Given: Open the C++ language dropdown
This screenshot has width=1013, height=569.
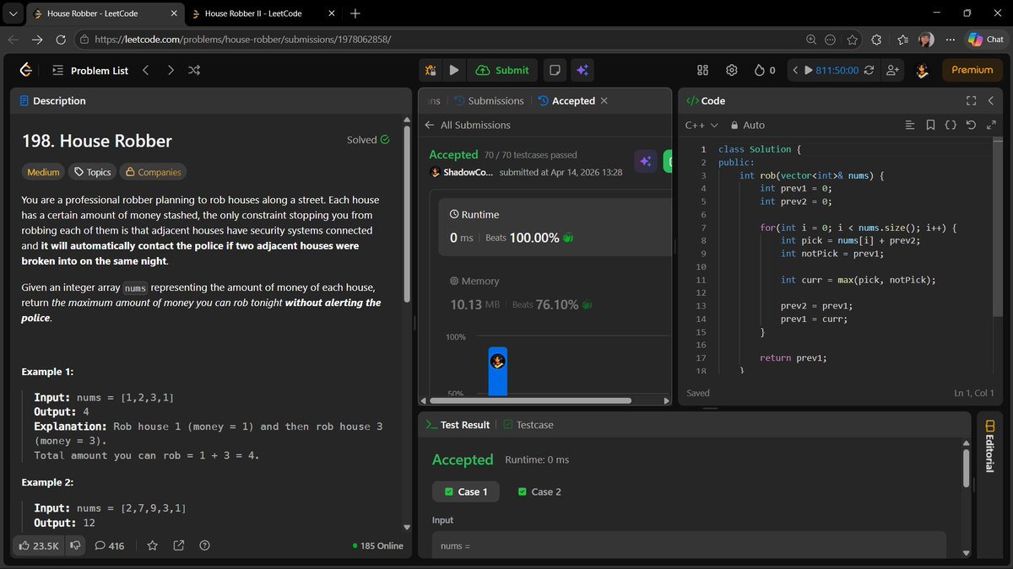Looking at the screenshot, I should pos(701,125).
